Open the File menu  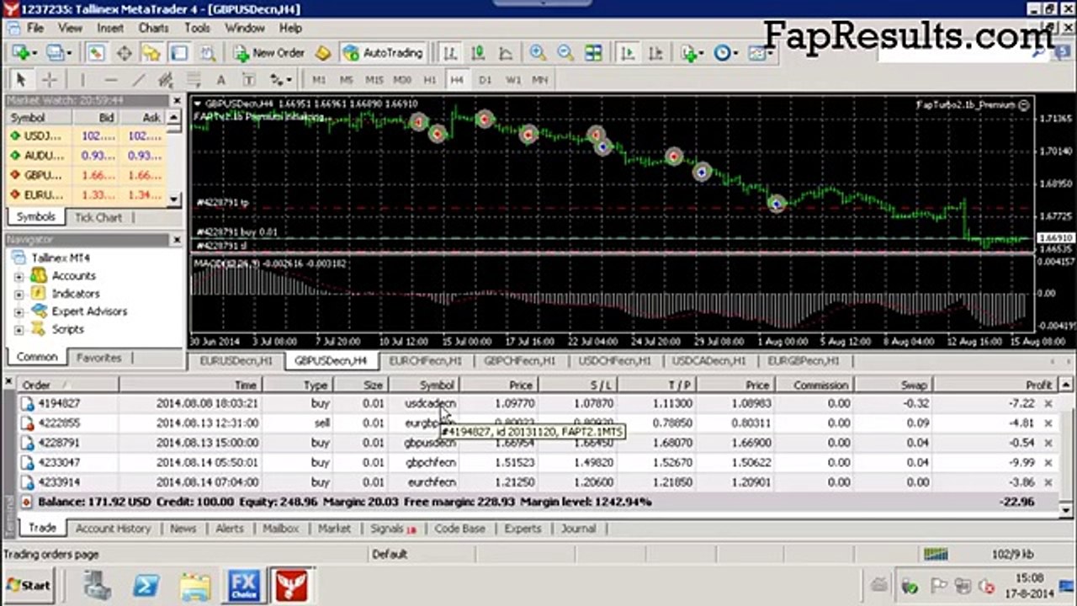pyautogui.click(x=35, y=28)
